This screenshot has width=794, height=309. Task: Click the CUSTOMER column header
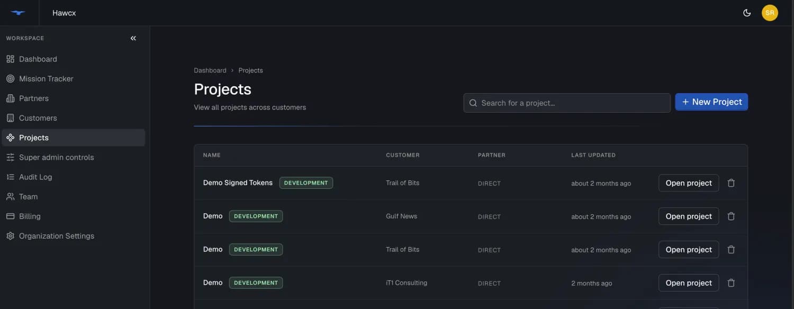pyautogui.click(x=403, y=155)
